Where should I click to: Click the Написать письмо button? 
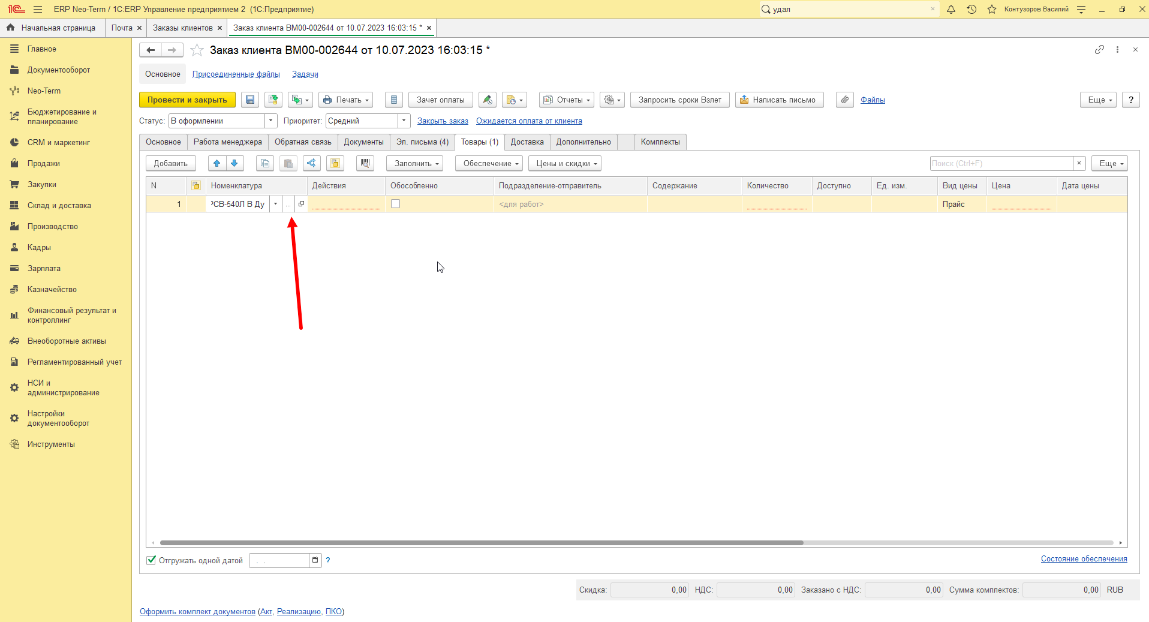coord(779,100)
